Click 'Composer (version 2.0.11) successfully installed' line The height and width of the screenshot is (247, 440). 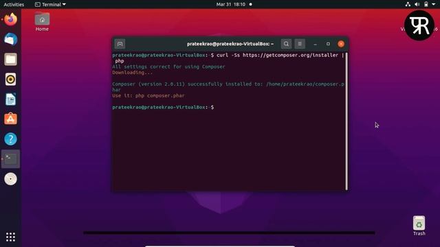pyautogui.click(x=228, y=87)
